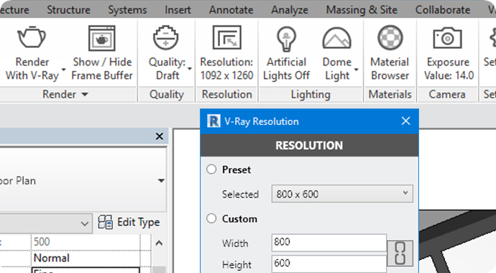This screenshot has height=273, width=496.
Task: Open the Structure ribbon tab
Action: [68, 10]
